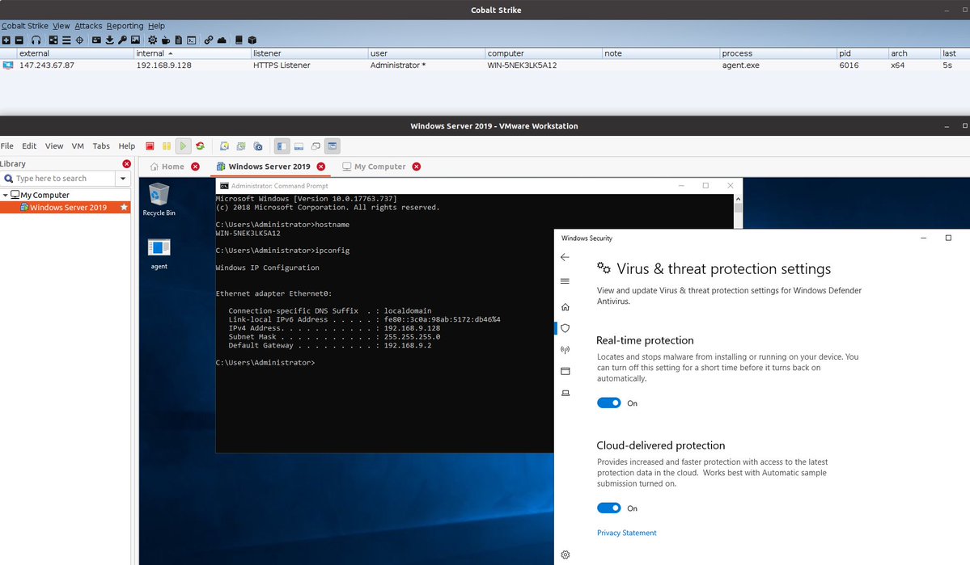Click VMware restart guest icon
The width and height of the screenshot is (970, 565).
(200, 146)
